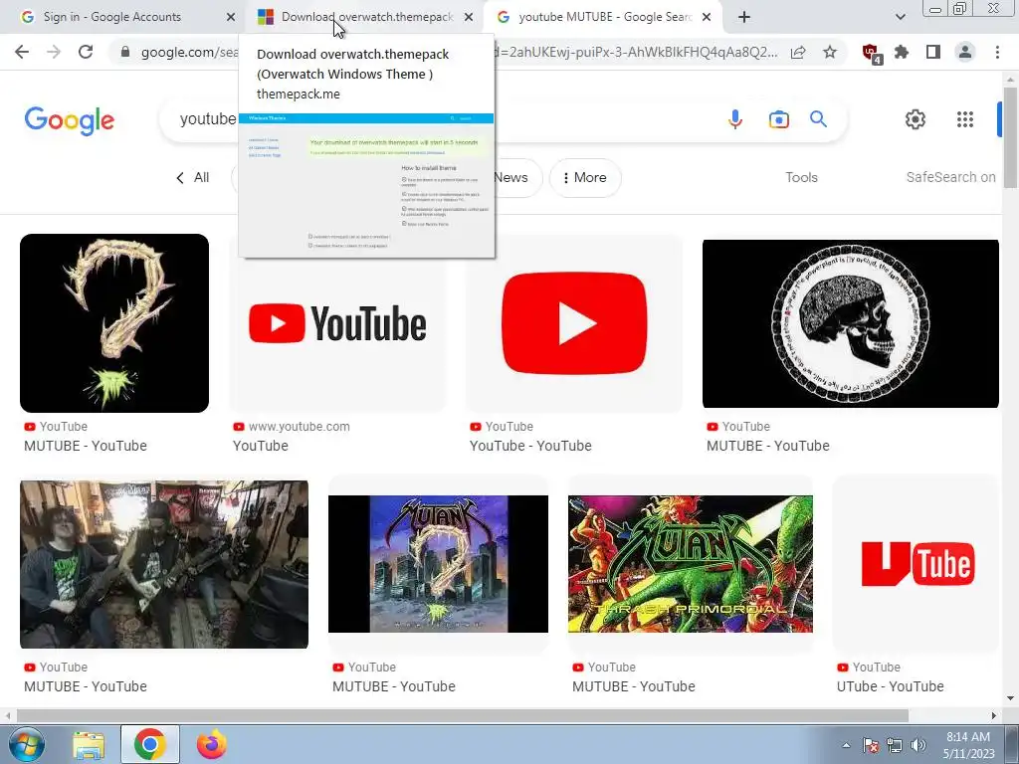Open the Mutank city album cover image
The width and height of the screenshot is (1019, 764).
pyautogui.click(x=438, y=564)
